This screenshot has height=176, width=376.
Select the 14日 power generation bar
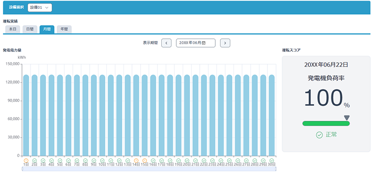136,115
